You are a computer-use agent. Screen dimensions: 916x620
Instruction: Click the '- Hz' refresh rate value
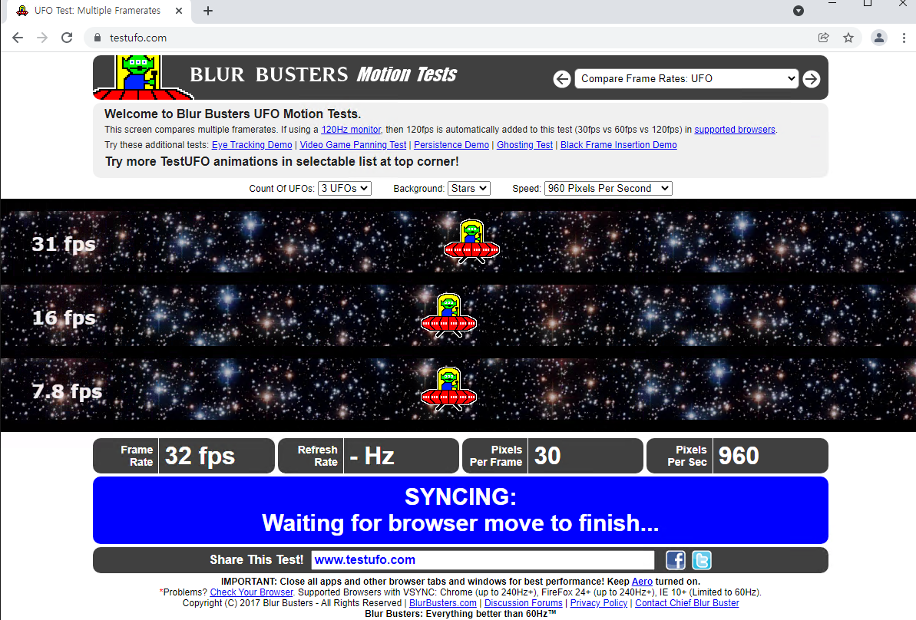[x=372, y=456]
